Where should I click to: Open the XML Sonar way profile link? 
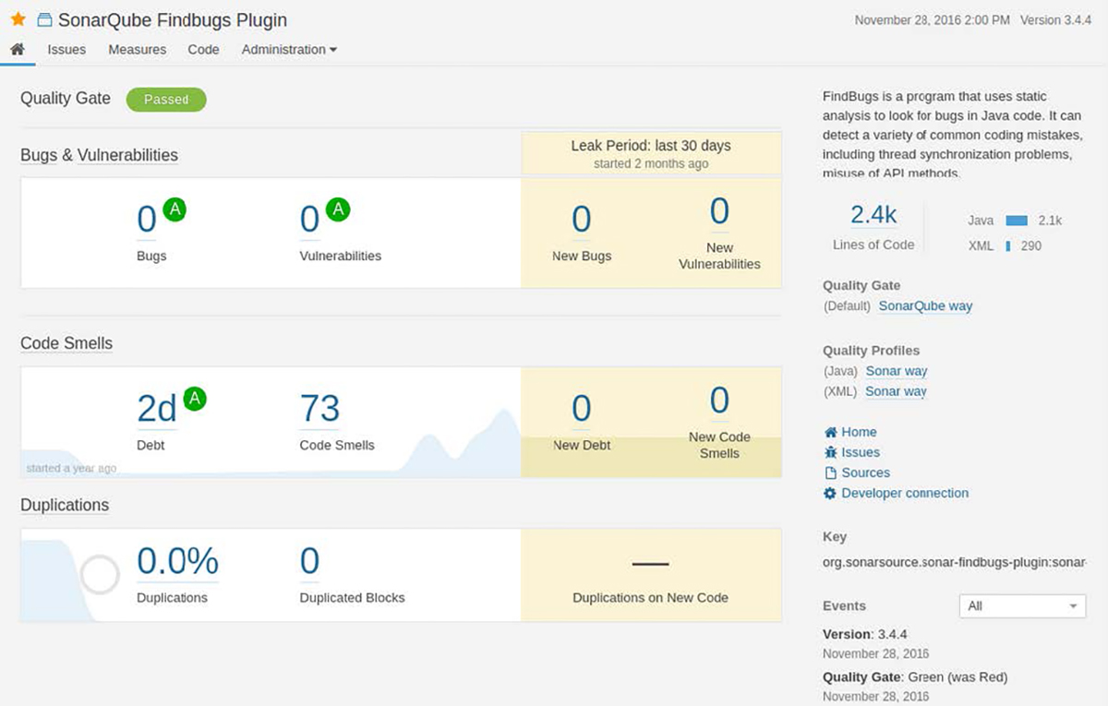pos(897,391)
